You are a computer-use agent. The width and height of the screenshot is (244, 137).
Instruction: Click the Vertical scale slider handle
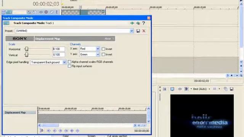pyautogui.click(x=27, y=55)
